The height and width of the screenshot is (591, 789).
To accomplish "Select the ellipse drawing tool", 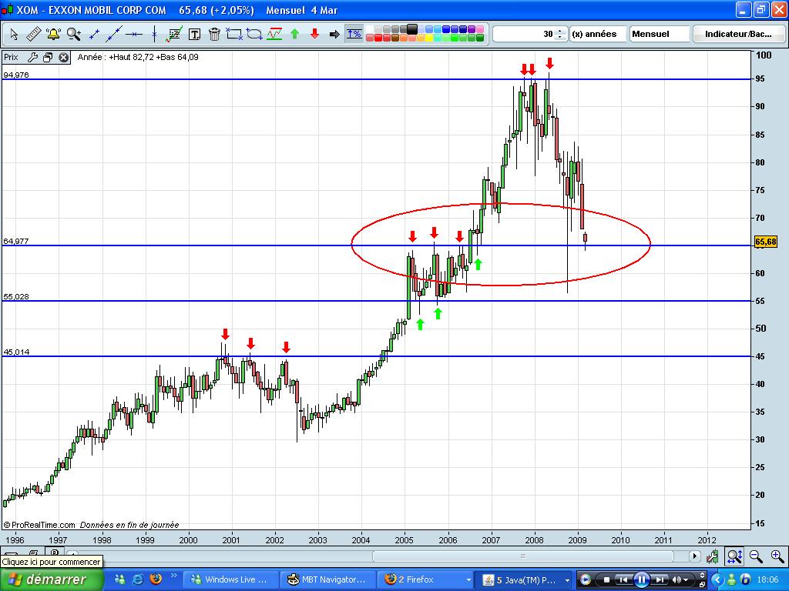I will click(x=254, y=34).
